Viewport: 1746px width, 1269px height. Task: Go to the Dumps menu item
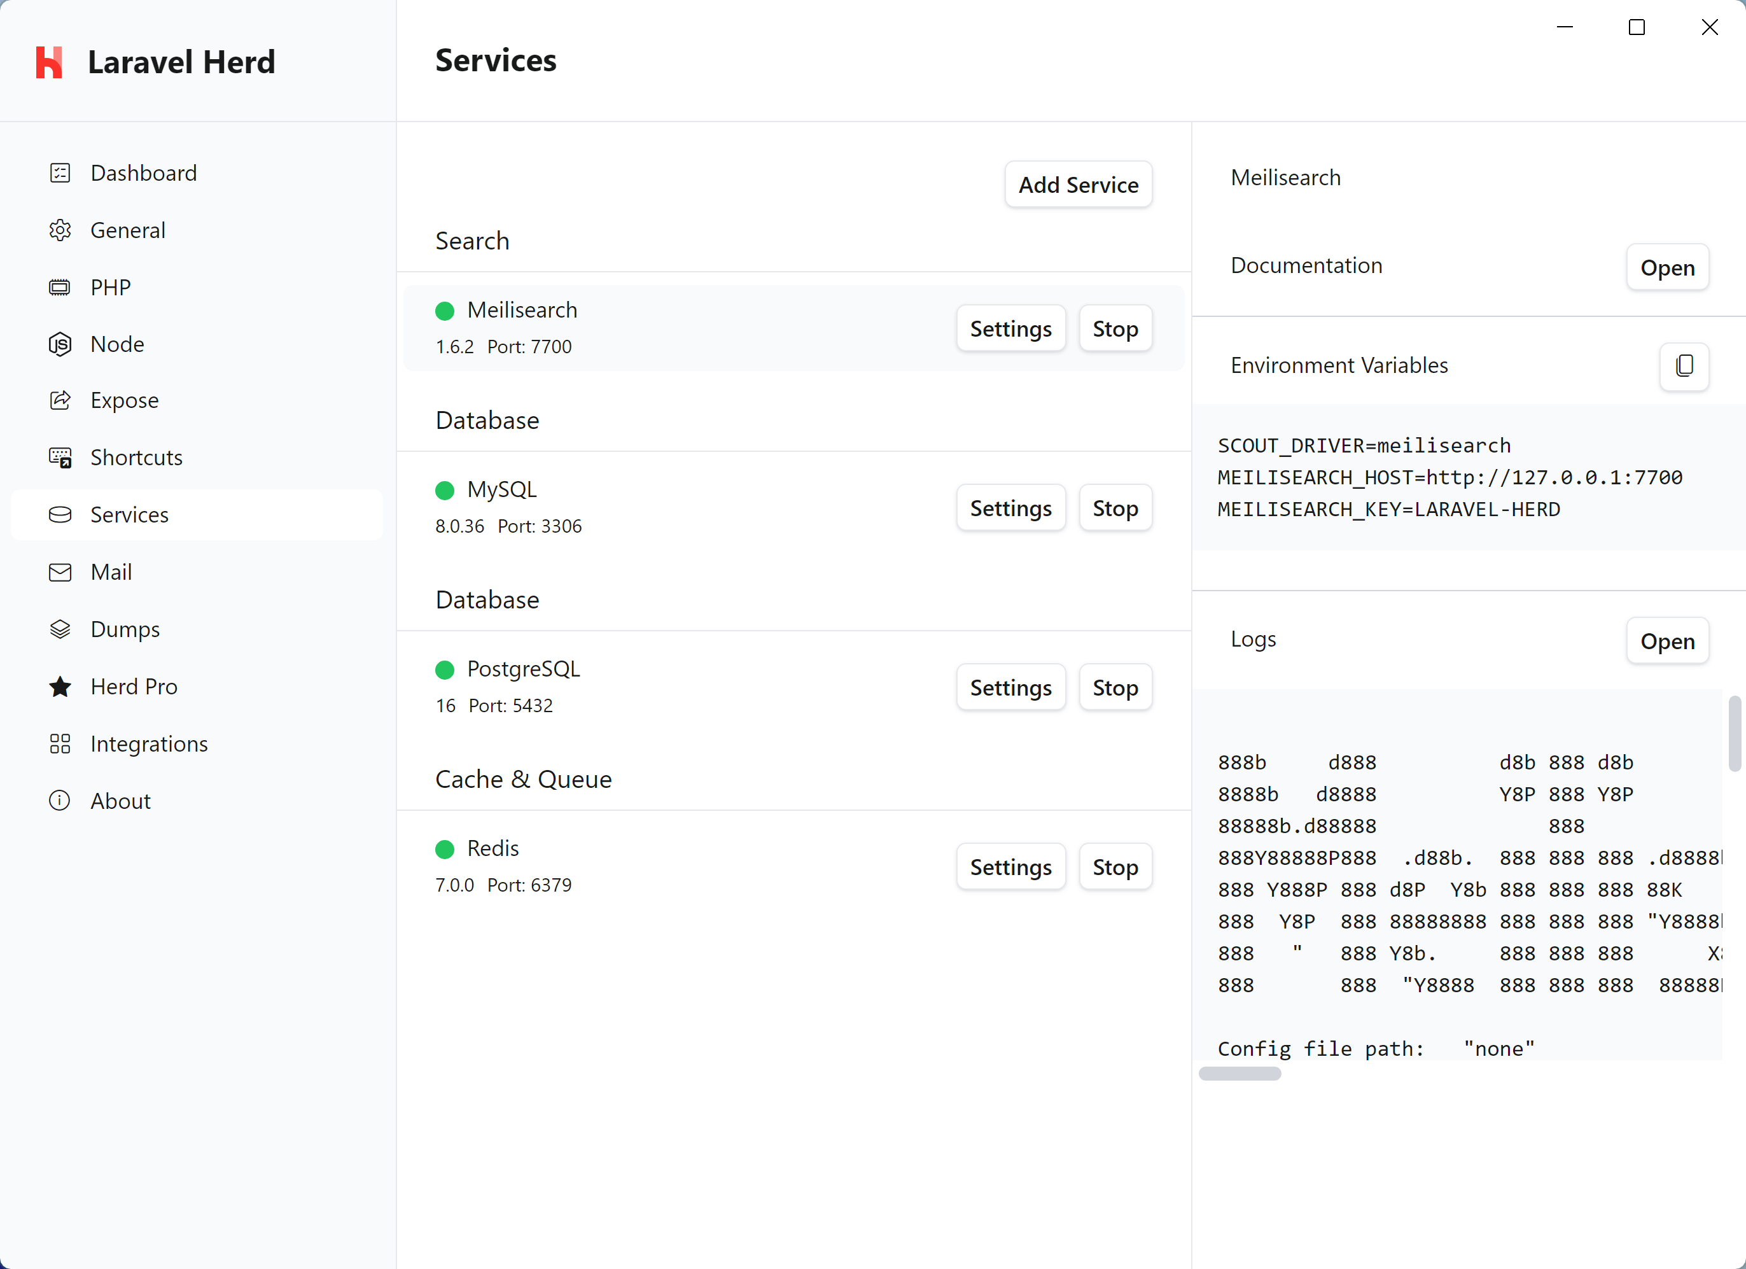[x=125, y=629]
